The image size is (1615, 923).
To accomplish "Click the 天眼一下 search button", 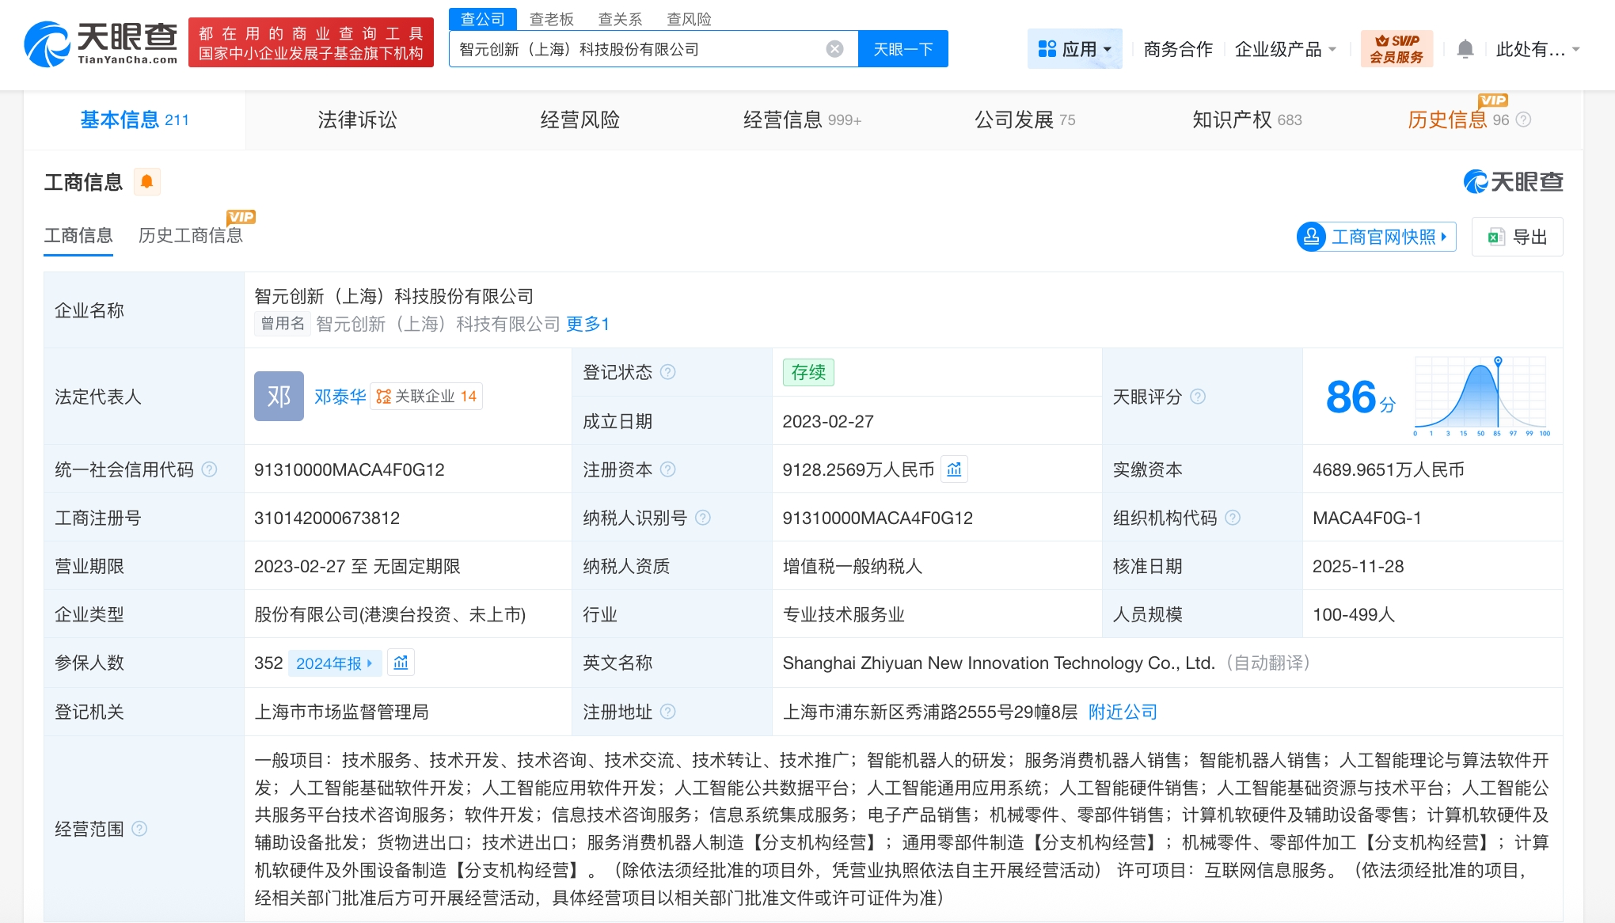I will coord(902,48).
